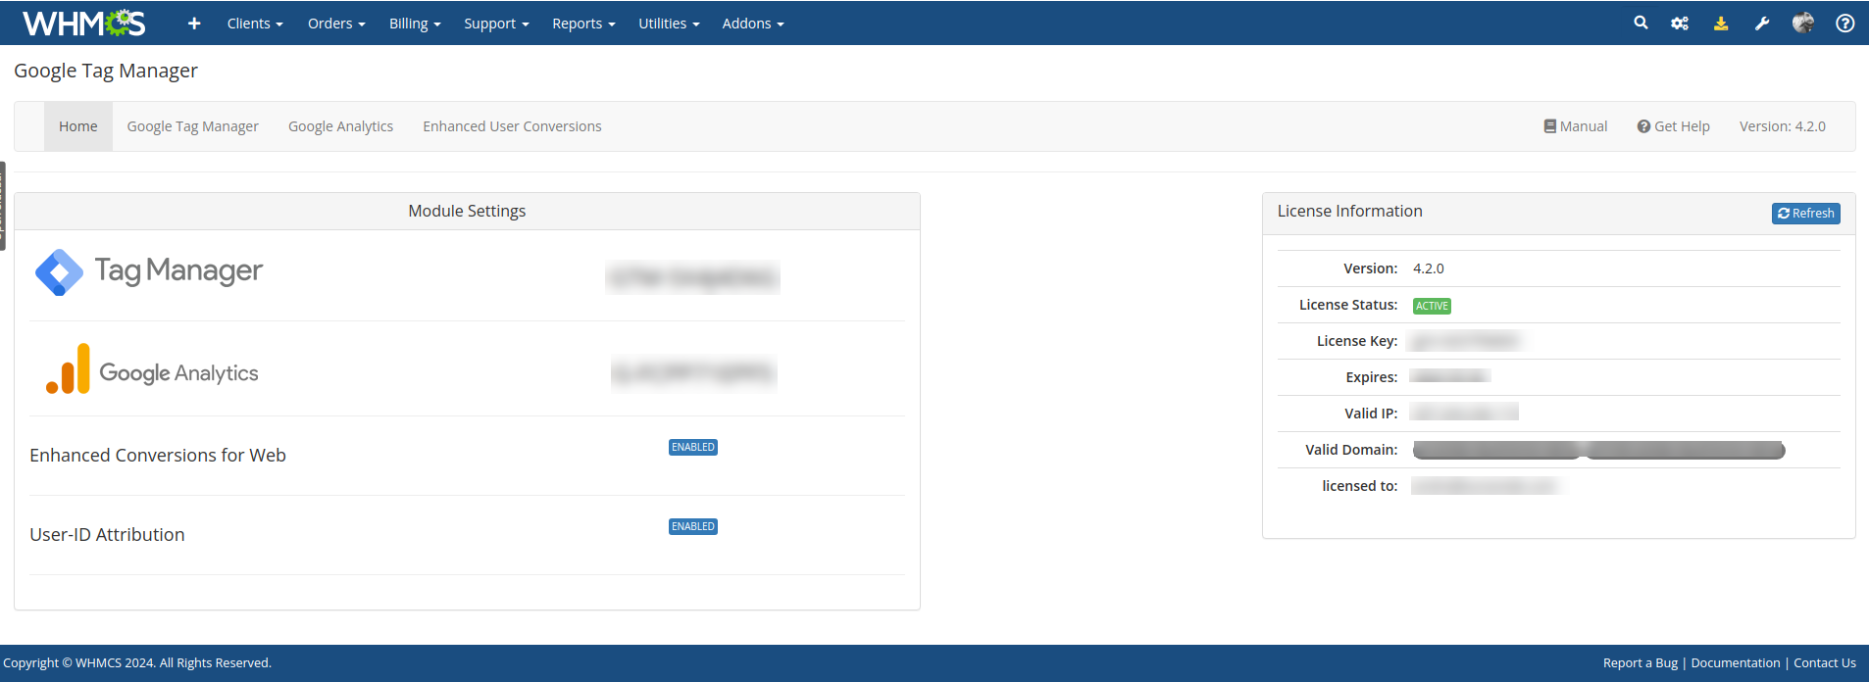Expand the Addons dropdown menu

[753, 24]
